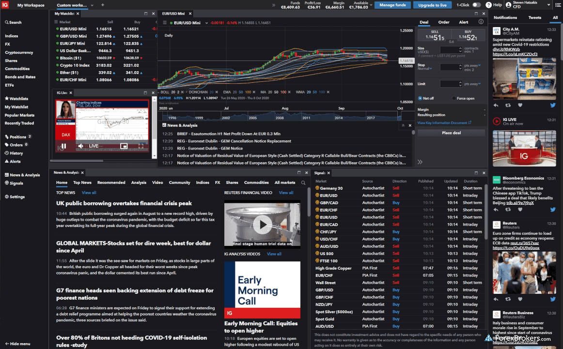The image size is (563, 349).
Task: Open the Stop type Normal dropdown
Action: [x=425, y=69]
